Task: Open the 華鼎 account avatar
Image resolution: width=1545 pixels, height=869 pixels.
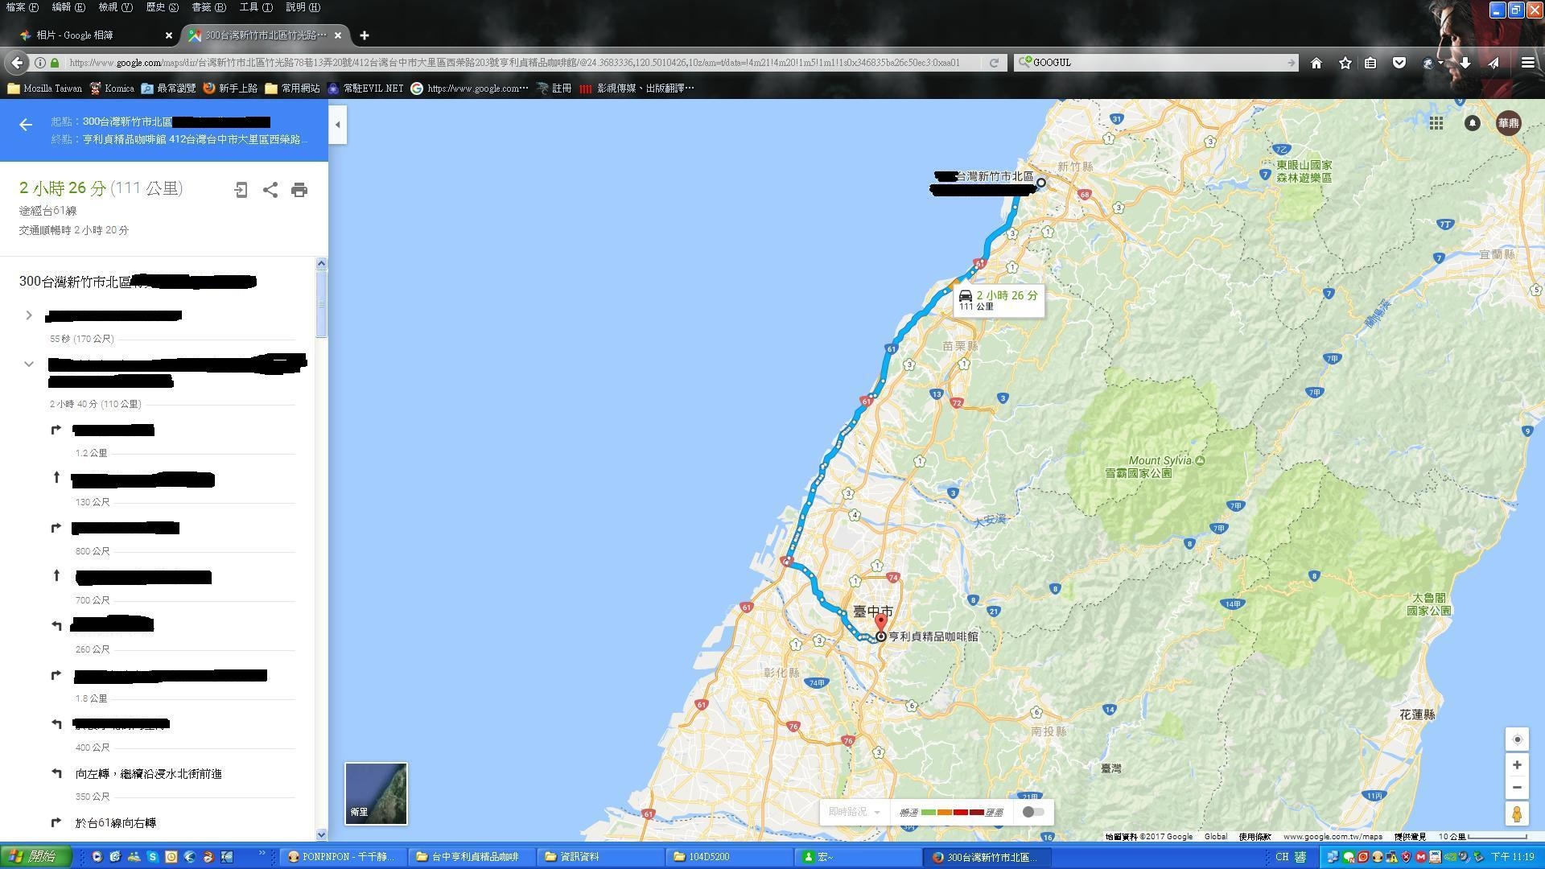Action: pyautogui.click(x=1509, y=123)
